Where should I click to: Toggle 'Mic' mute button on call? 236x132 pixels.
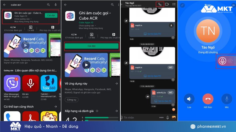(227, 99)
